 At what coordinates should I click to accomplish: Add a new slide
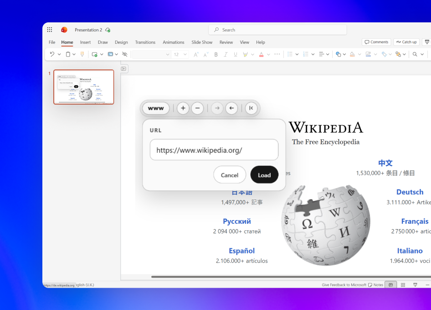tap(95, 54)
